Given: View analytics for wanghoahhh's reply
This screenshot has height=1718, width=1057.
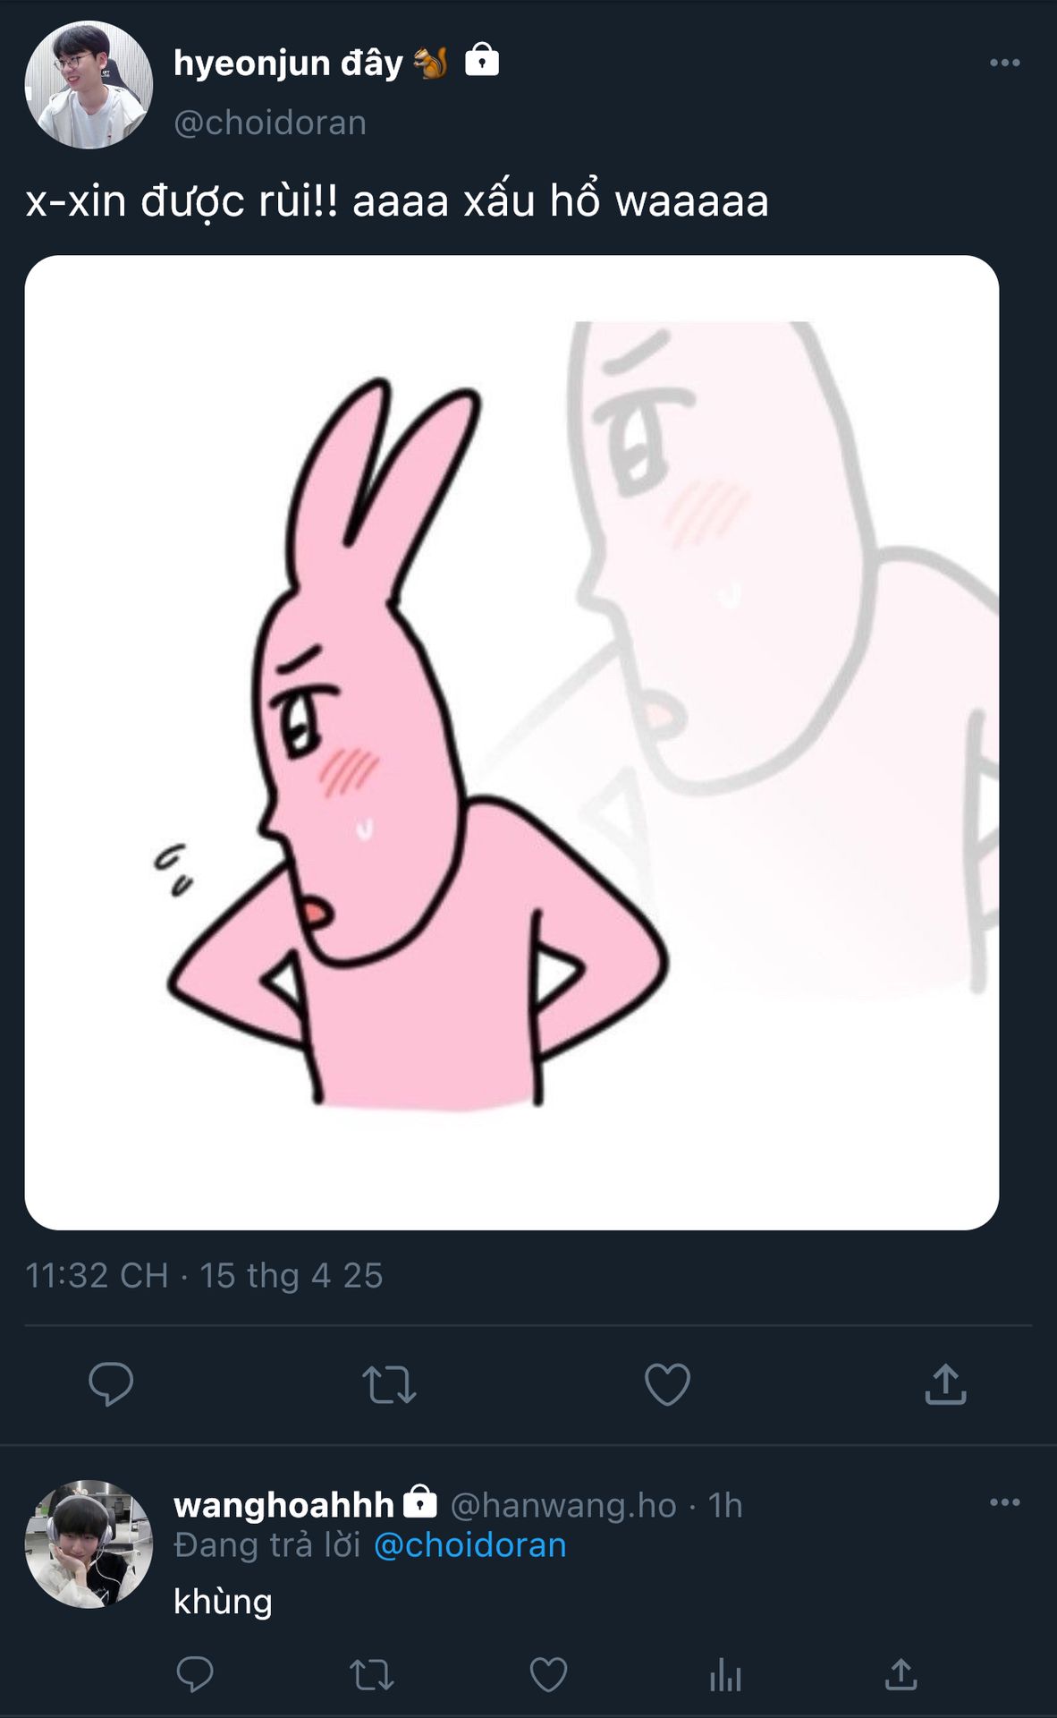Looking at the screenshot, I should pyautogui.click(x=725, y=1674).
